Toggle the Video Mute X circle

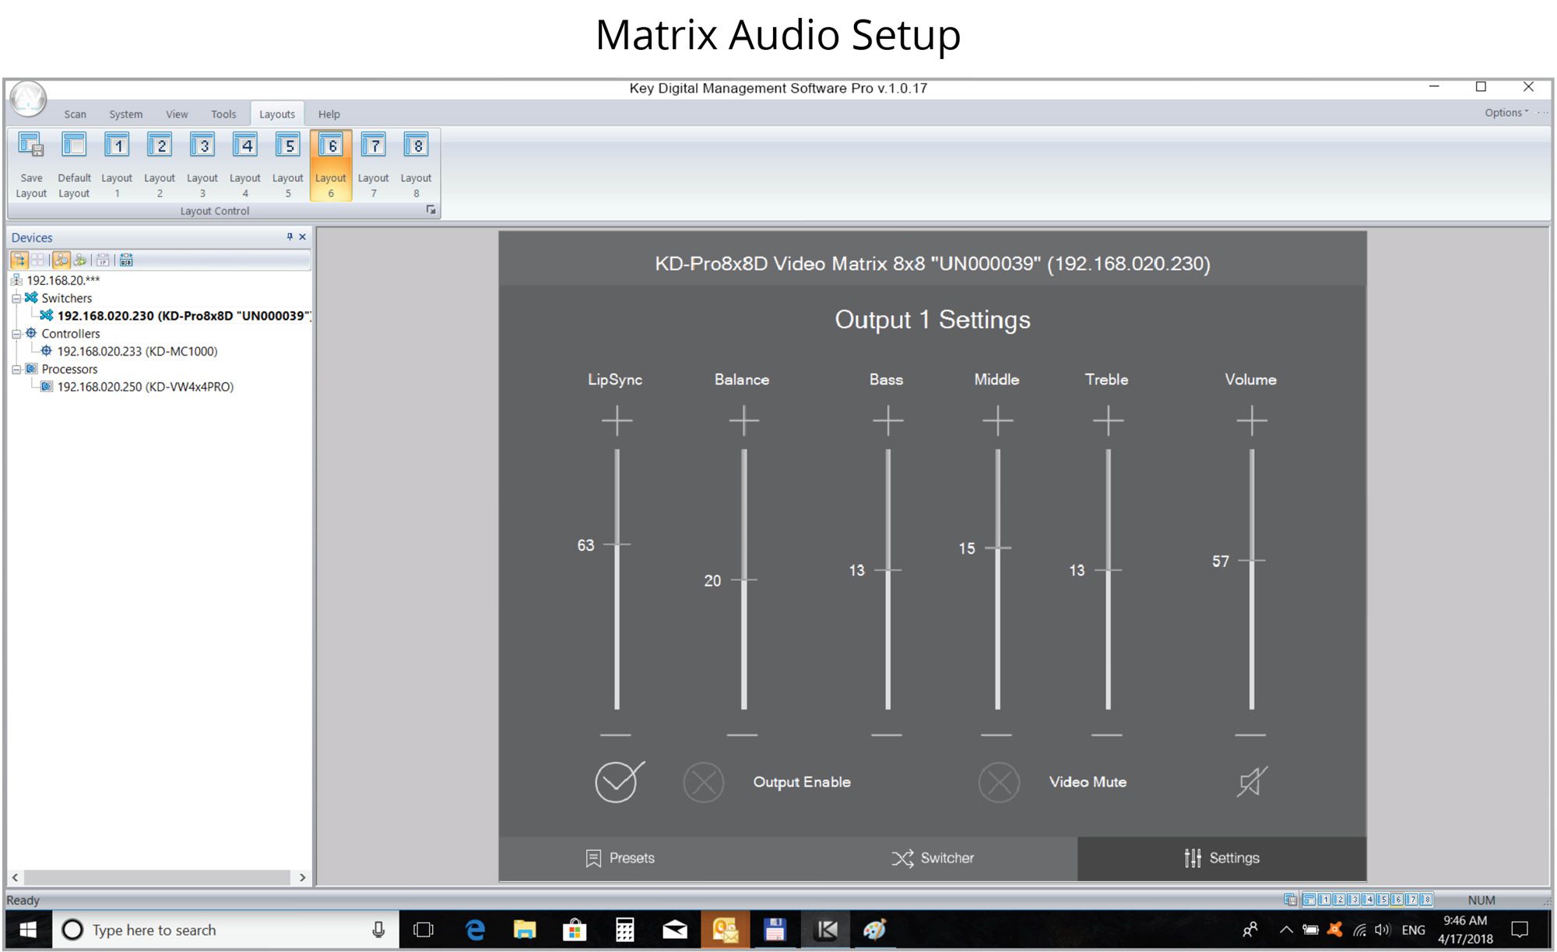tap(999, 782)
